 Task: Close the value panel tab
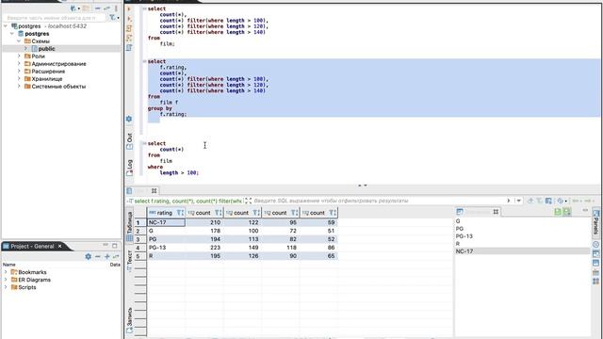[496, 212]
